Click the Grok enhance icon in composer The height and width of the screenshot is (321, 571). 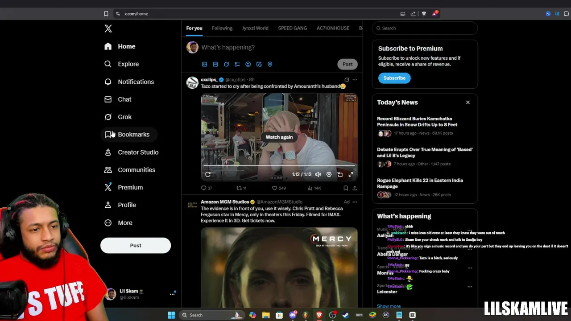226,64
